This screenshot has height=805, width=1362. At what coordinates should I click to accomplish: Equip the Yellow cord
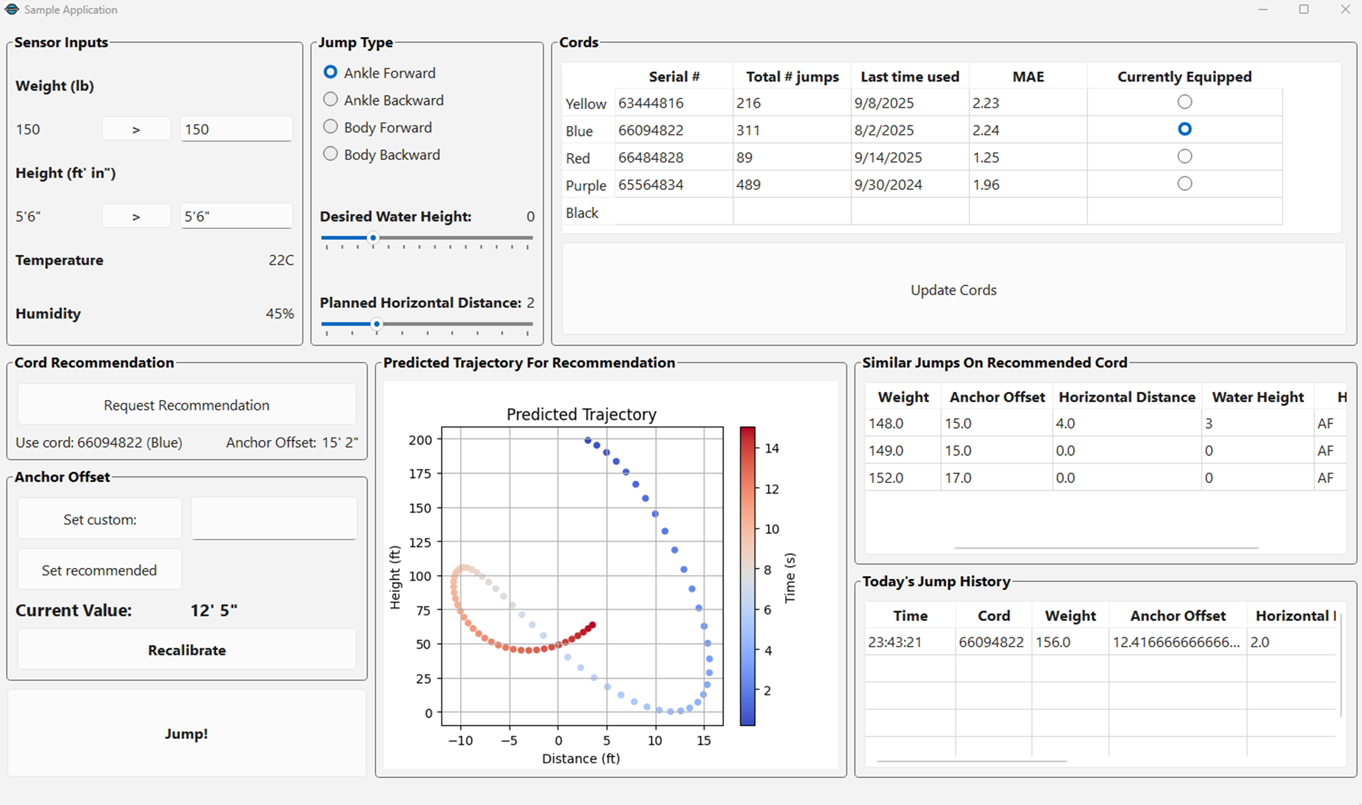(x=1184, y=102)
